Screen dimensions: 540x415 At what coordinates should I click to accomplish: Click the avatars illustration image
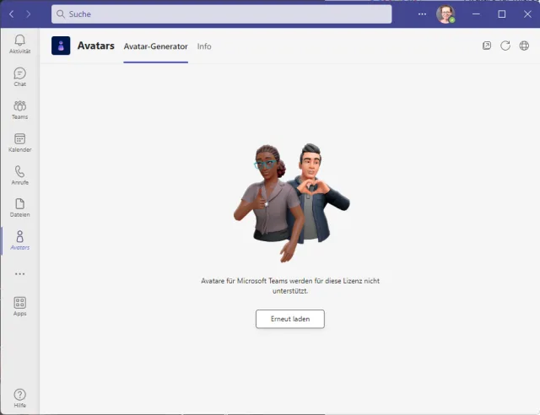coord(291,202)
